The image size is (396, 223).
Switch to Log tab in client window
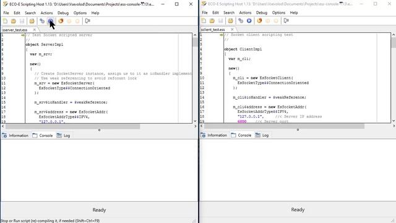tap(262, 135)
